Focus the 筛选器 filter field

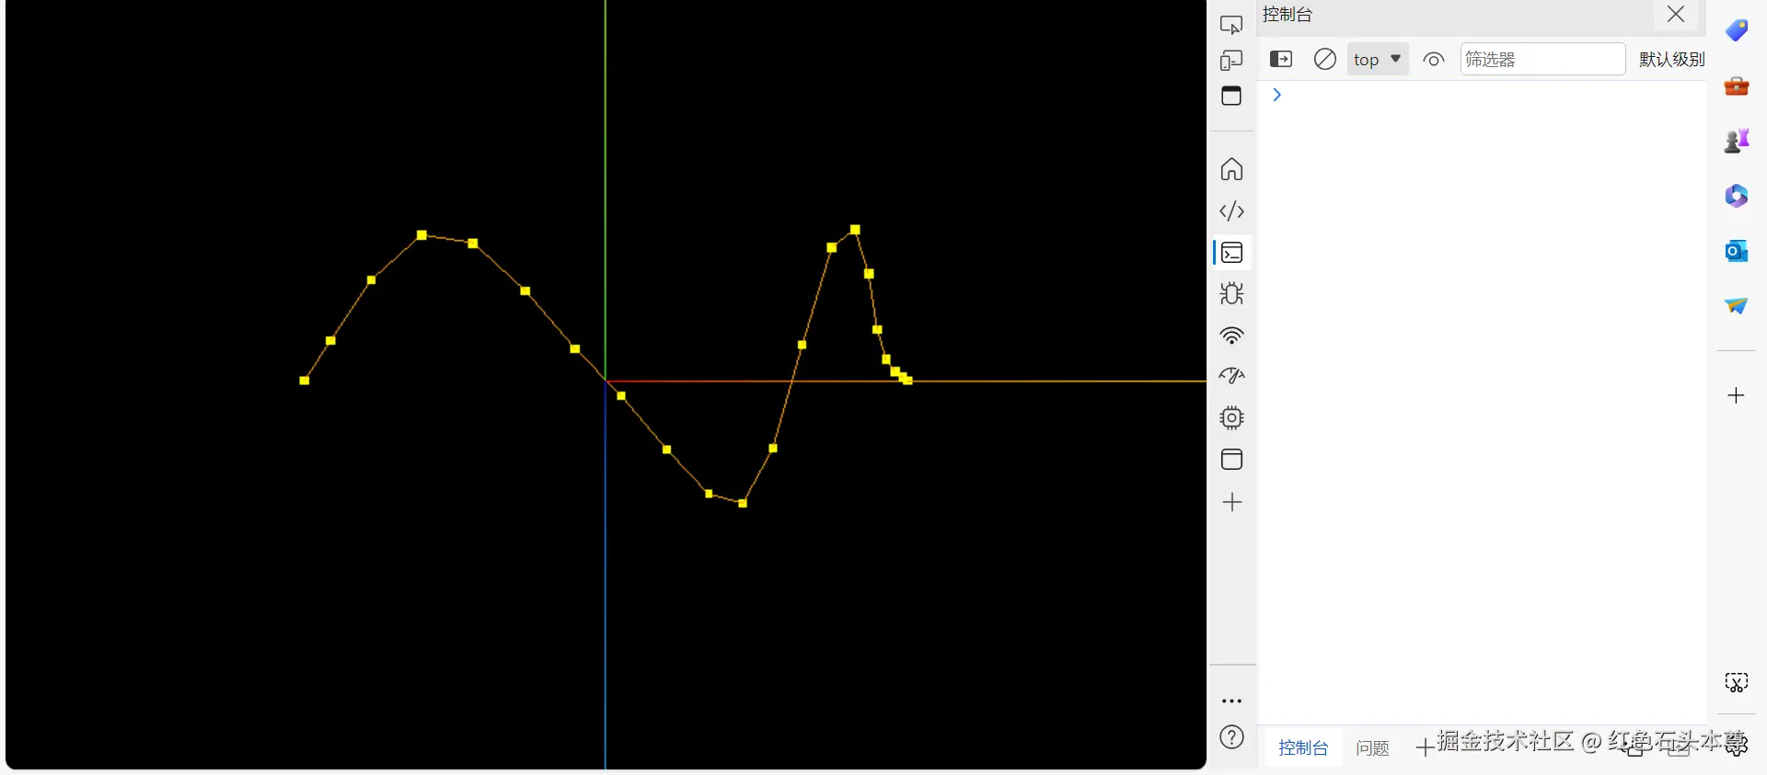point(1542,60)
